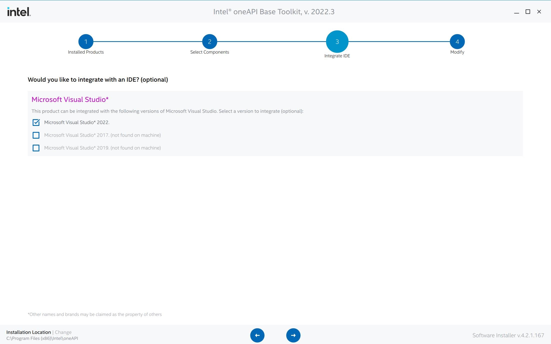
Task: Select step 2 Select Components circle
Action: click(210, 41)
